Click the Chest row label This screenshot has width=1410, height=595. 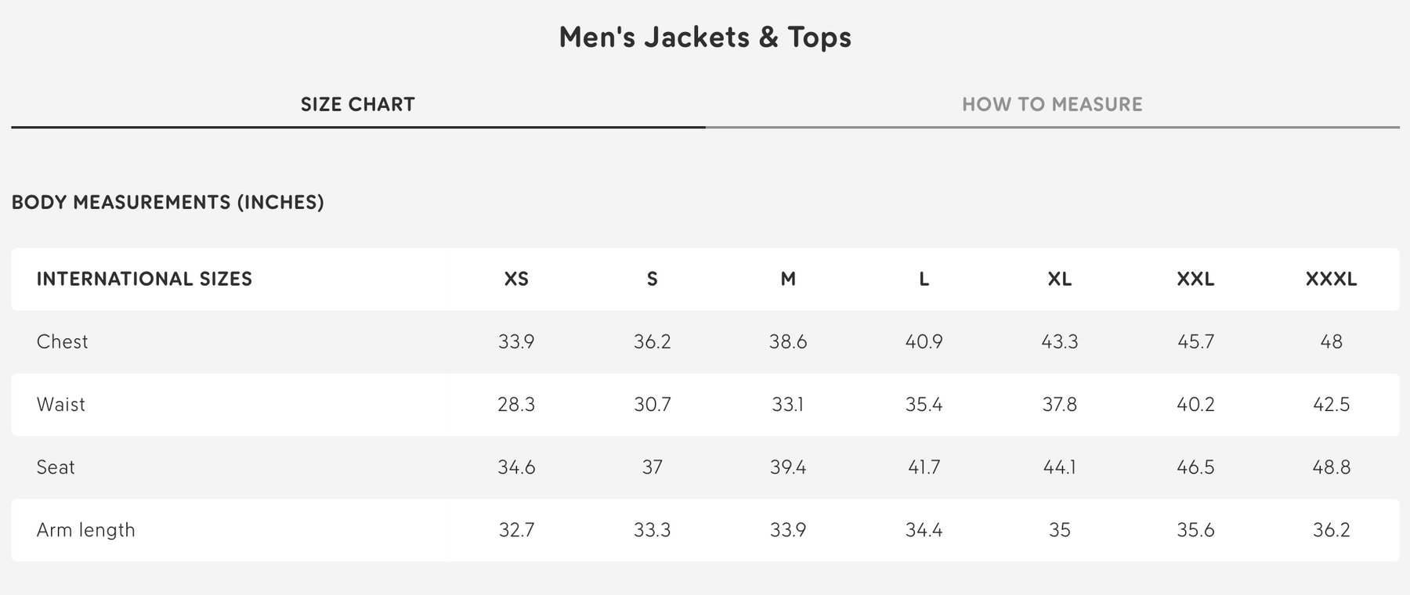pyautogui.click(x=63, y=341)
